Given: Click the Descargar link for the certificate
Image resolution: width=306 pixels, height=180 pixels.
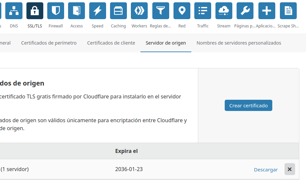Looking at the screenshot, I should pyautogui.click(x=266, y=169).
